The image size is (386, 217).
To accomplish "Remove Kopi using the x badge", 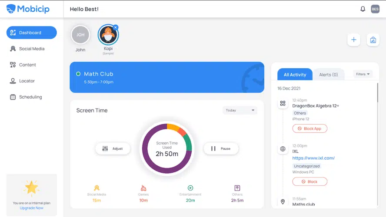I will coord(116,27).
